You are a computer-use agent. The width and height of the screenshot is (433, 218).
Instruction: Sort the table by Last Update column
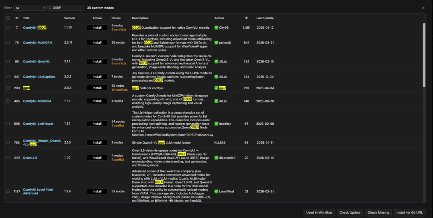coord(265,18)
